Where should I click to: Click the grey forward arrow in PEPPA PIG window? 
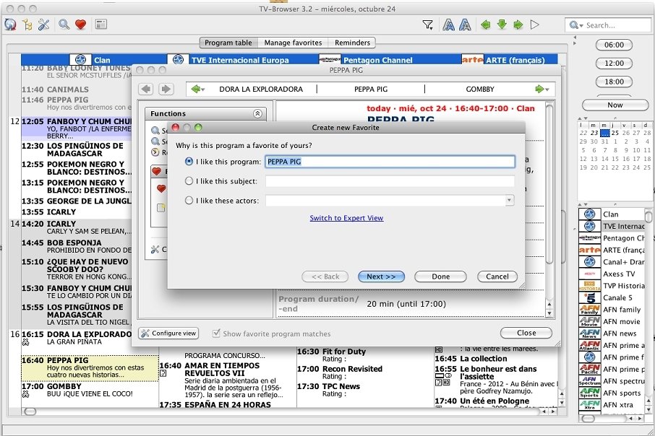[166, 89]
